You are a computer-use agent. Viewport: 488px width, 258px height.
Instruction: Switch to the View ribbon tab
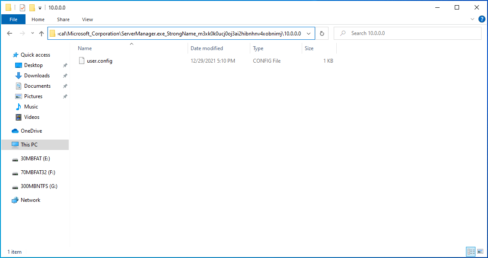pos(87,19)
